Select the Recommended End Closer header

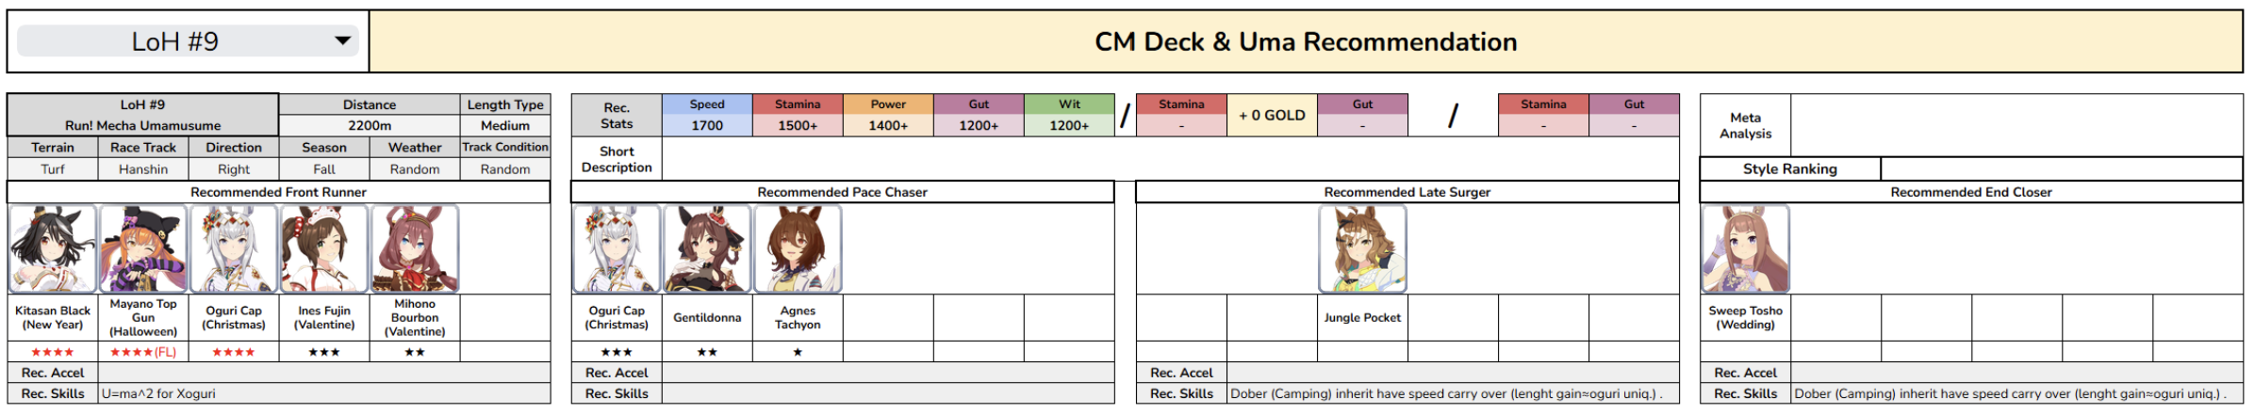tap(1971, 192)
